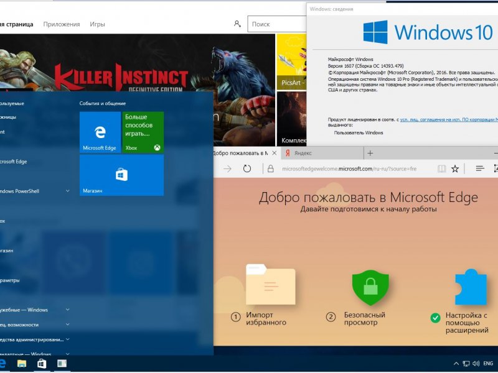This screenshot has width=498, height=373.
Task: Click the padlock site info icon in Edge
Action: 271,168
